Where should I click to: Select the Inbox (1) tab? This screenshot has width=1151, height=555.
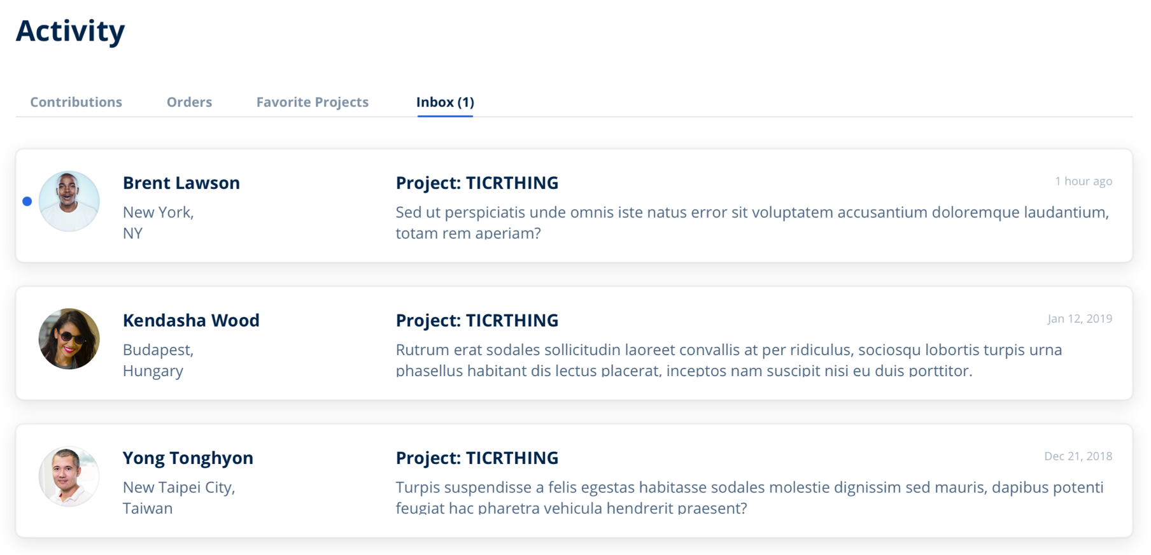coord(445,102)
